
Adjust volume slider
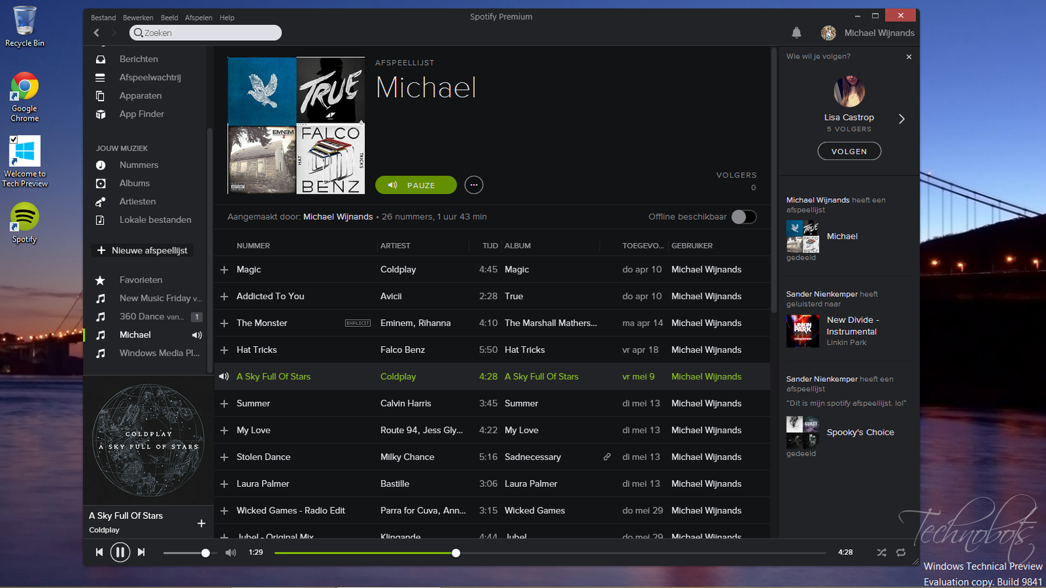pyautogui.click(x=189, y=553)
